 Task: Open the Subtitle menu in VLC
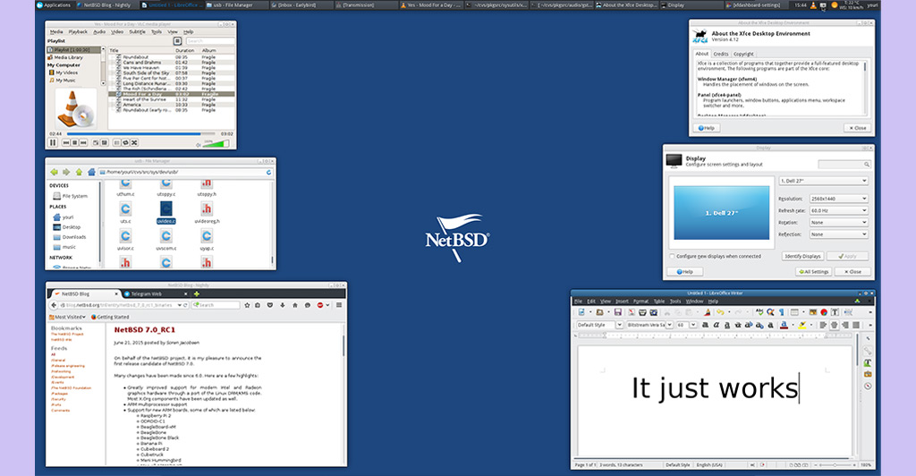coord(136,31)
